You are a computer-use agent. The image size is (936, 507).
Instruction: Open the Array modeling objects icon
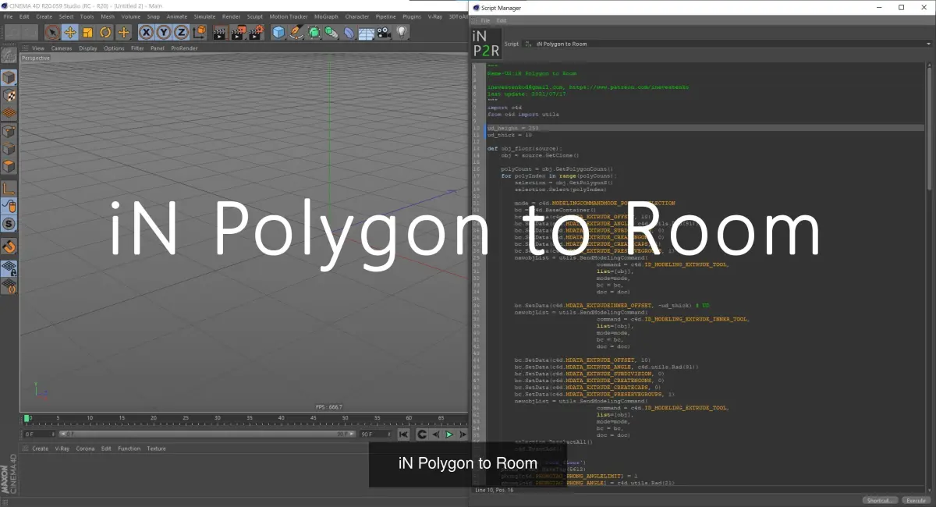[331, 32]
